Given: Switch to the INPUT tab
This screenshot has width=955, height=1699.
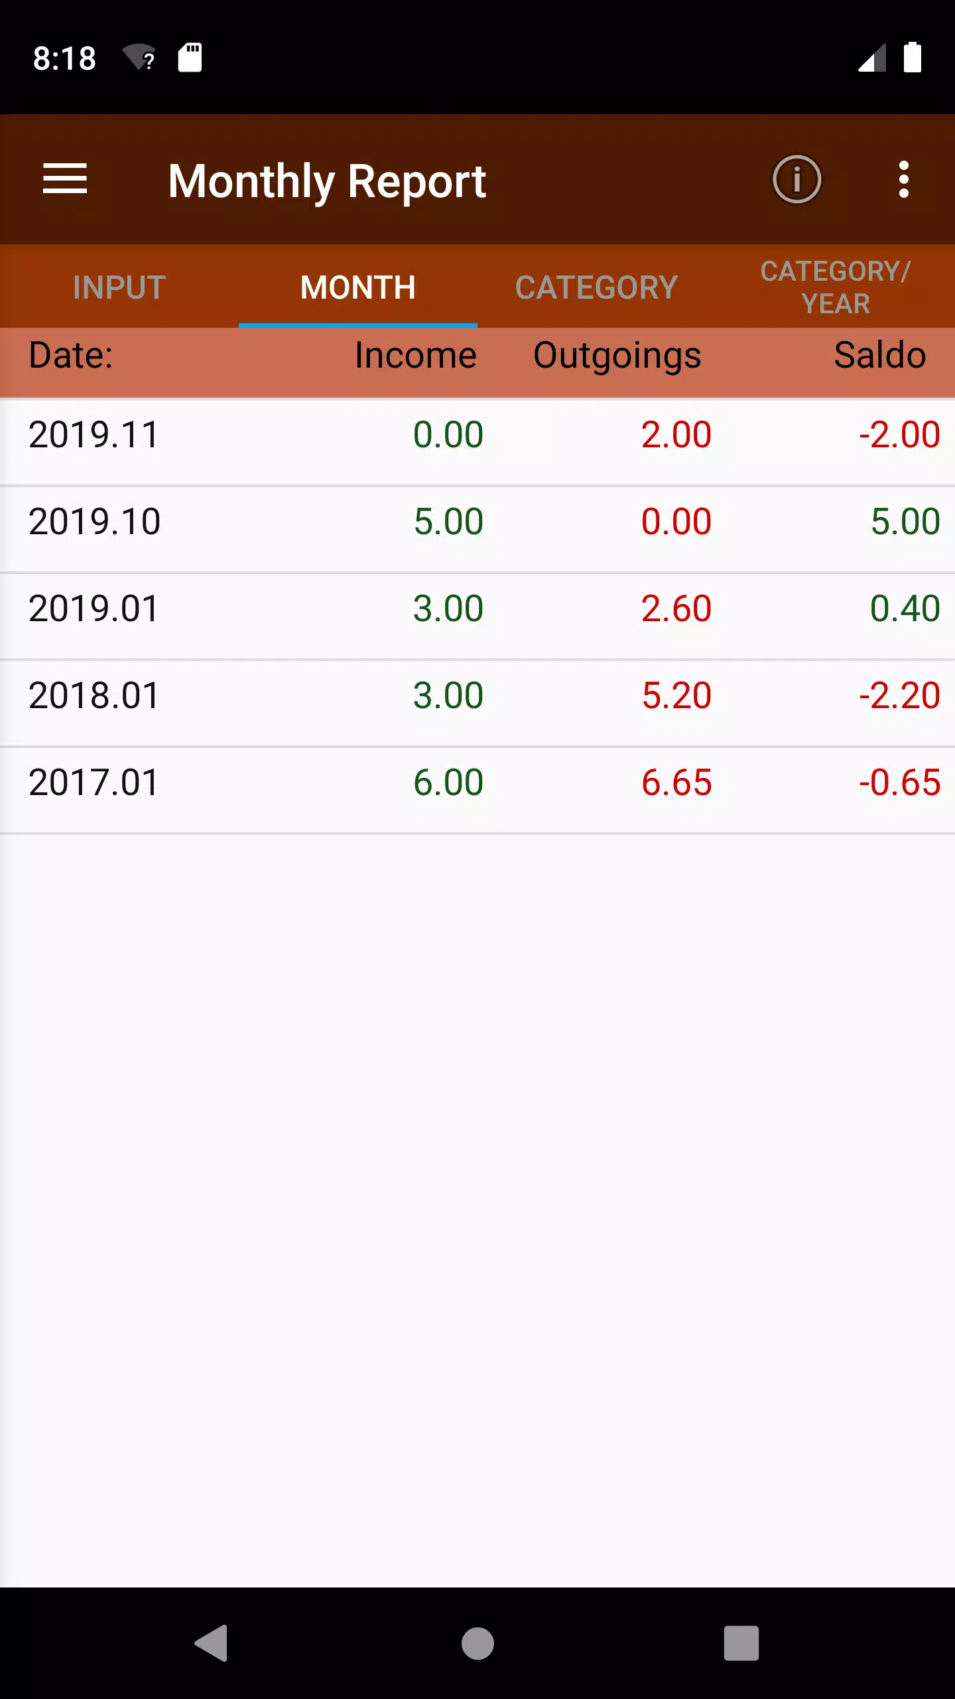Looking at the screenshot, I should 119,287.
